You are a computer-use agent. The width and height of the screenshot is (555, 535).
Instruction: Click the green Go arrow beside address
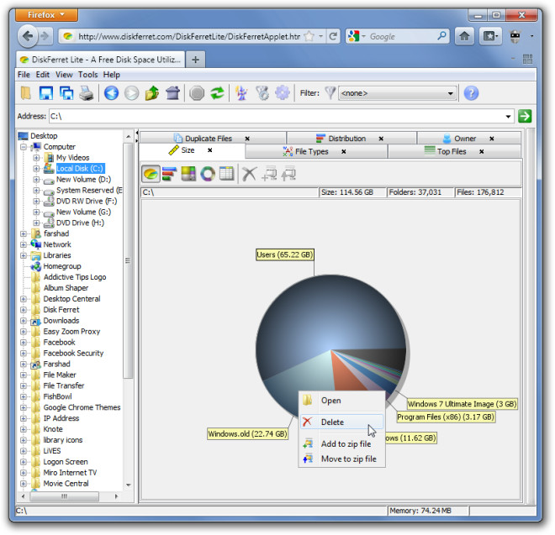click(x=526, y=117)
